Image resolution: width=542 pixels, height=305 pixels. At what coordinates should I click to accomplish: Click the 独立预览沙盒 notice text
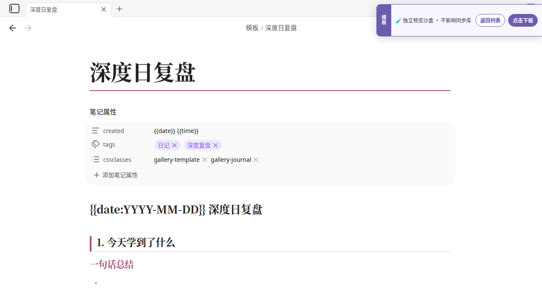click(437, 20)
